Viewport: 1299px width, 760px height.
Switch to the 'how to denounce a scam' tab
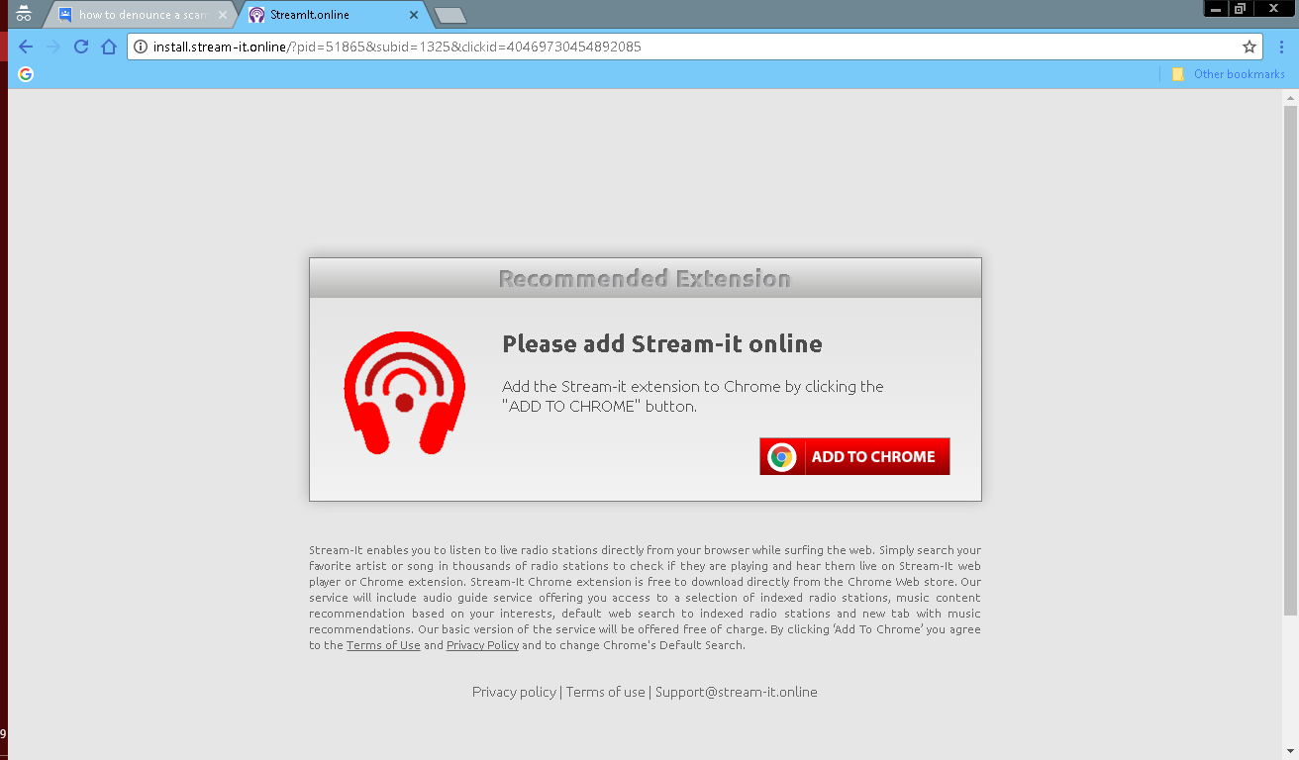point(141,15)
